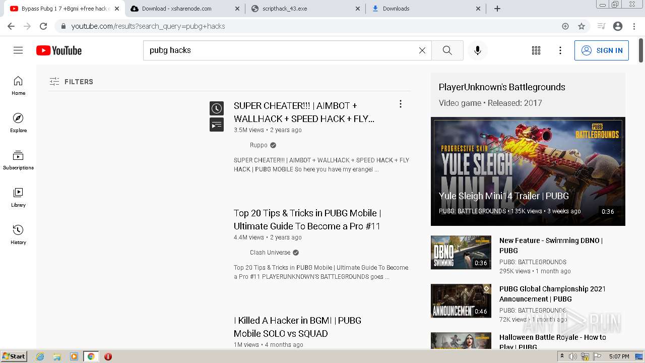Open I Killed A Hacker in BGMI video
The height and width of the screenshot is (363, 645).
297,327
